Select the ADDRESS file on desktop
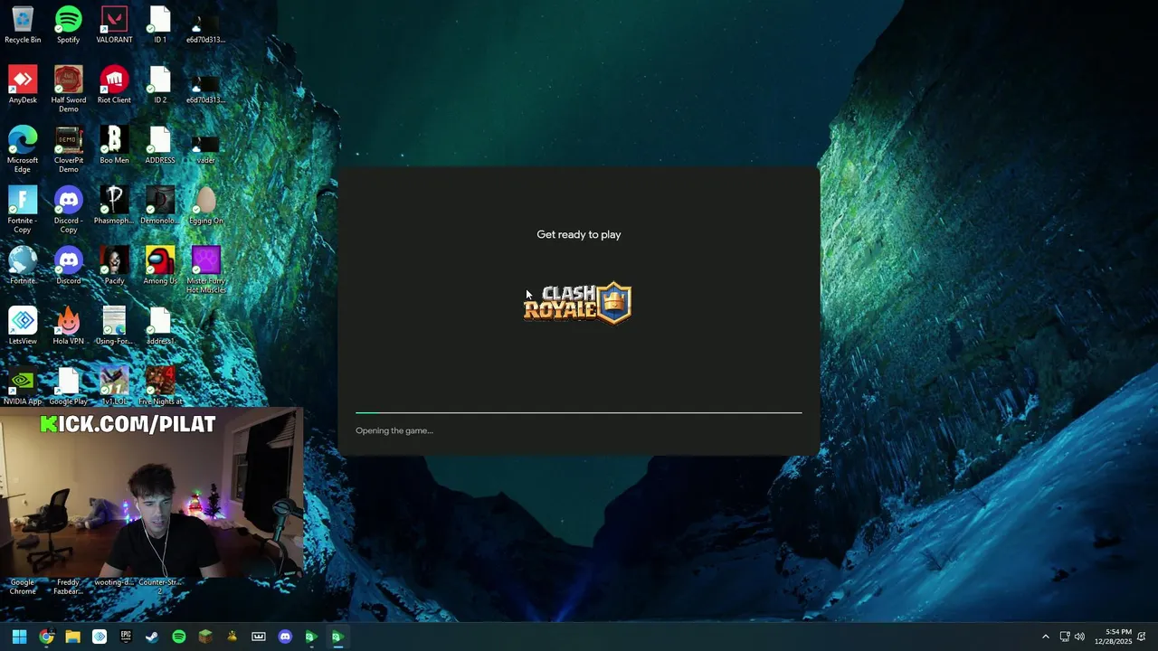Image resolution: width=1158 pixels, height=651 pixels. 160,146
